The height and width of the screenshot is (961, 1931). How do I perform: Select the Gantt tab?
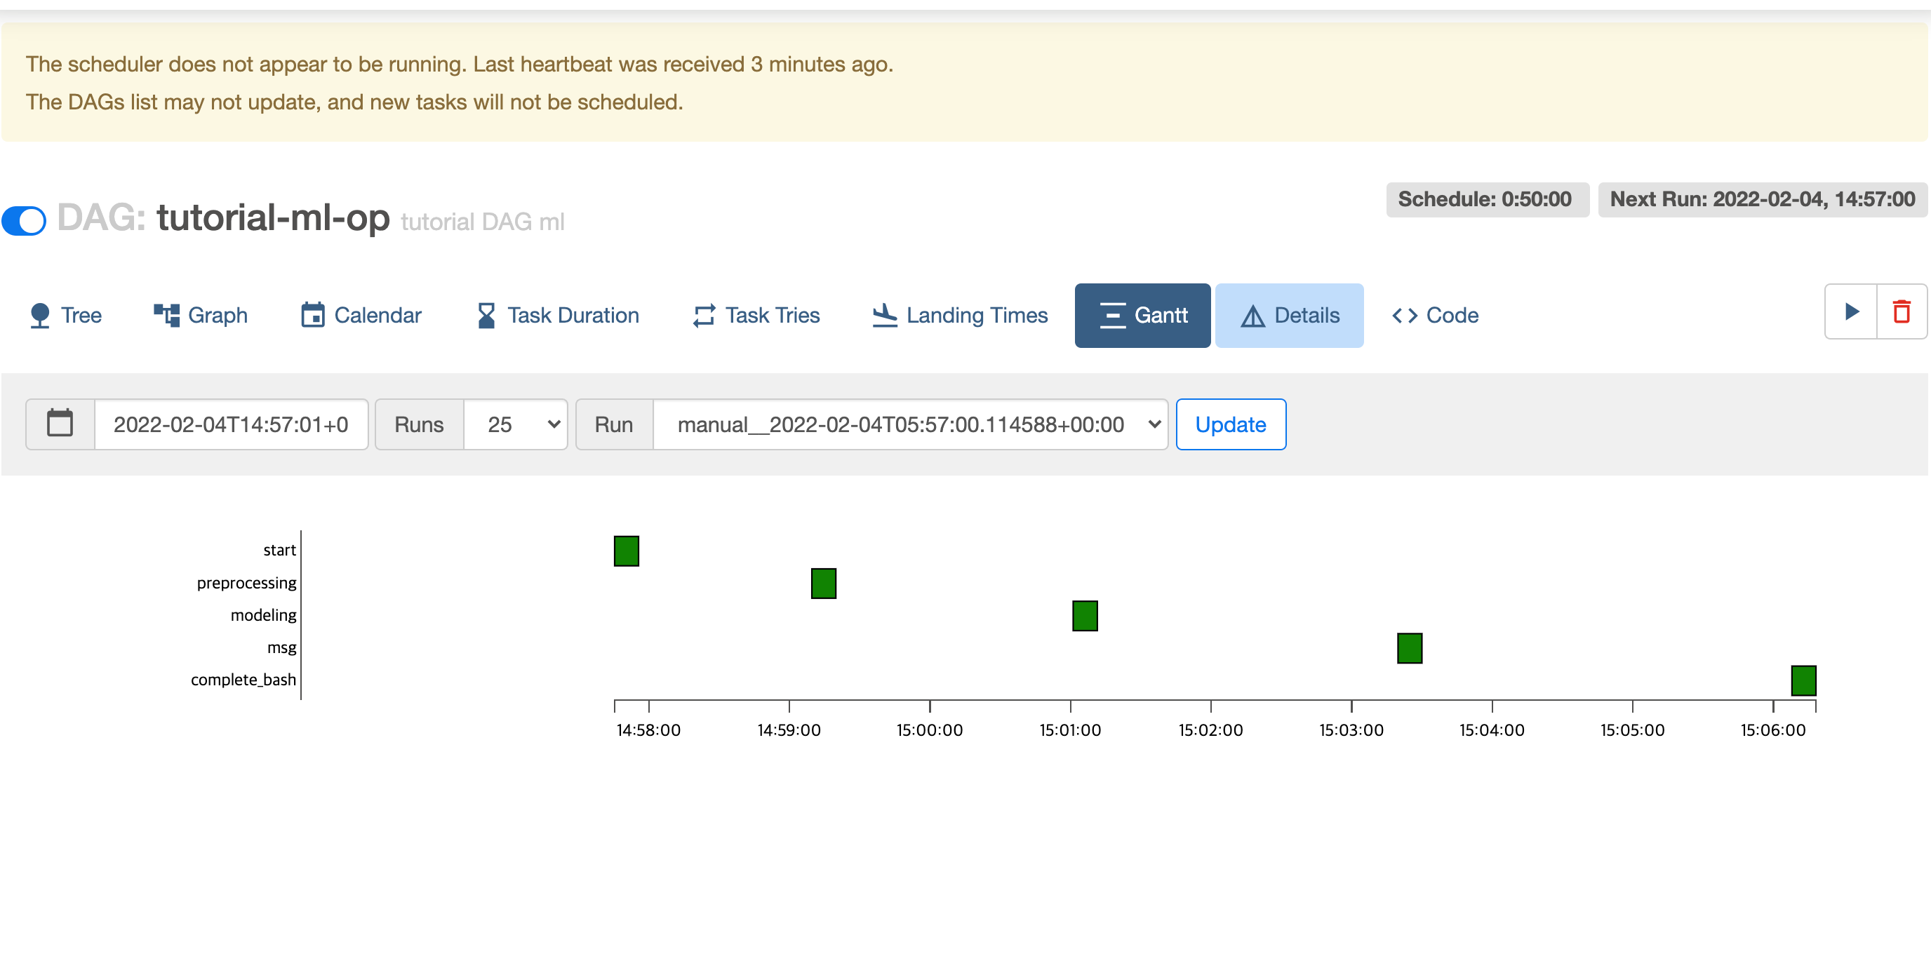[x=1142, y=316]
